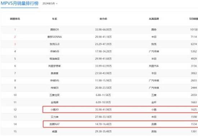198x136 pixels.
Task: Click the price 6.09-10.59万
Action: click(x=103, y=102)
